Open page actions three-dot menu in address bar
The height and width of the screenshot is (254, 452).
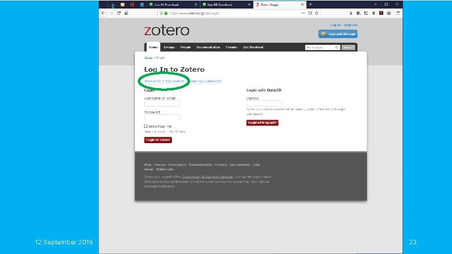pyautogui.click(x=303, y=13)
